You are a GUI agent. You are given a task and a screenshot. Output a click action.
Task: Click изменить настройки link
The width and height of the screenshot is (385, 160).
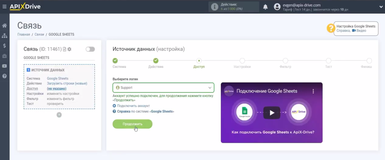pyautogui.click(x=63, y=94)
